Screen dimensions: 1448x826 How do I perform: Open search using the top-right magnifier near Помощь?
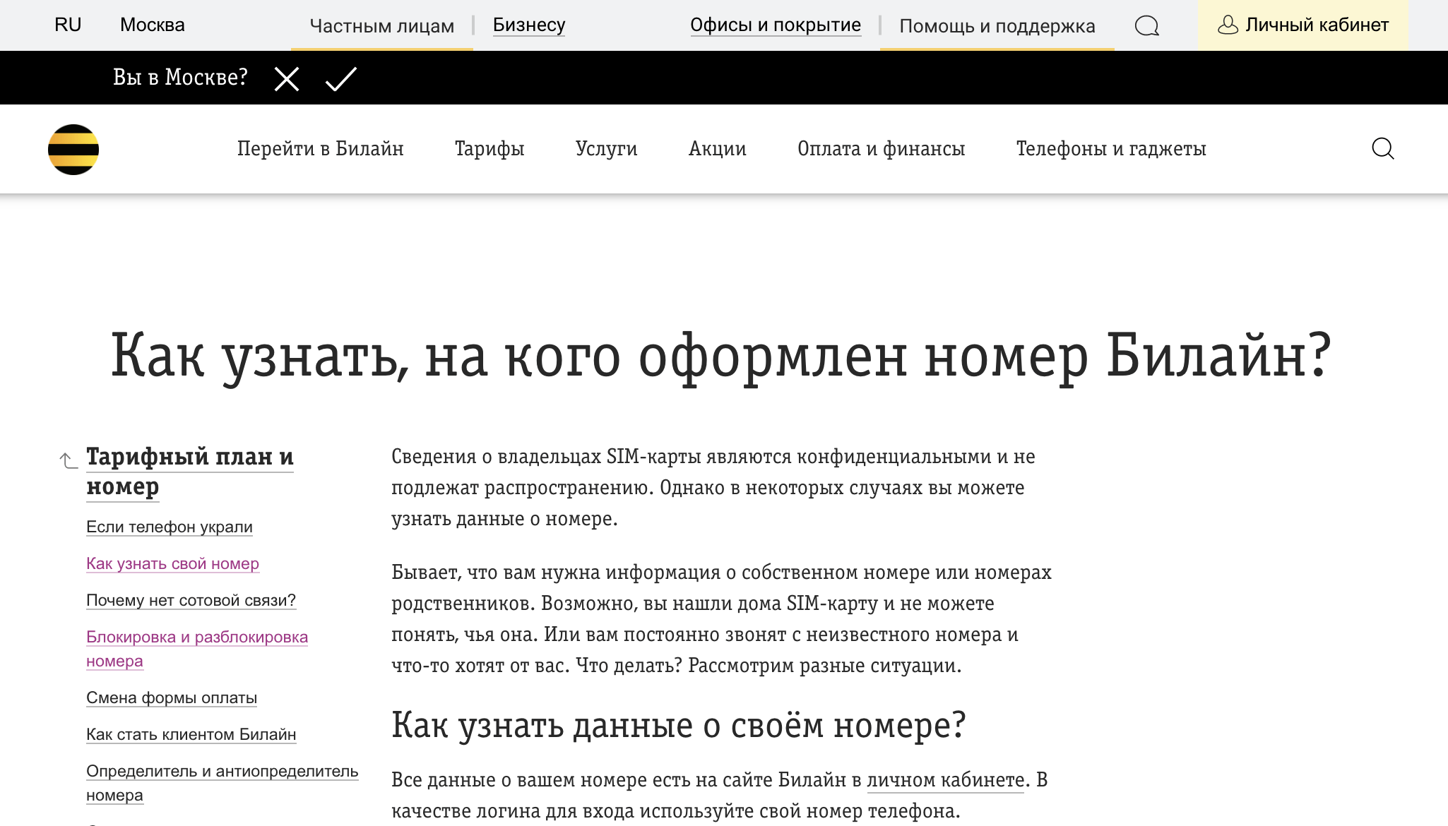[x=1146, y=25]
